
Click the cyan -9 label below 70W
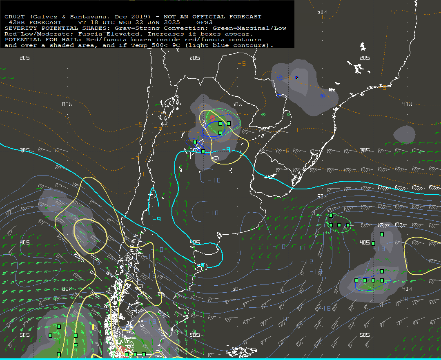[x=157, y=219]
